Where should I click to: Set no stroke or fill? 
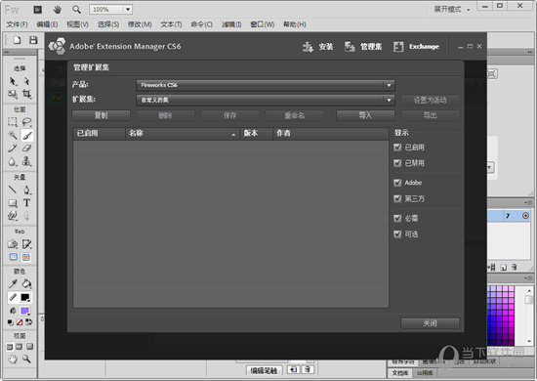(20, 322)
